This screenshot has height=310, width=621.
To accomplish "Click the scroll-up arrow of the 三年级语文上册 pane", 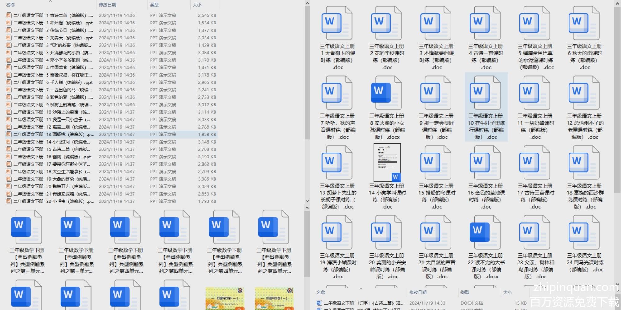I will [618, 3].
